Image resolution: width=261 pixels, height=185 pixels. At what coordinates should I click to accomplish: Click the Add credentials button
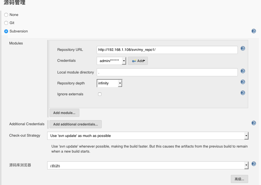pos(138,61)
